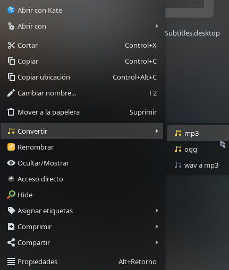Open Propiedades from the context menu

(x=82, y=262)
